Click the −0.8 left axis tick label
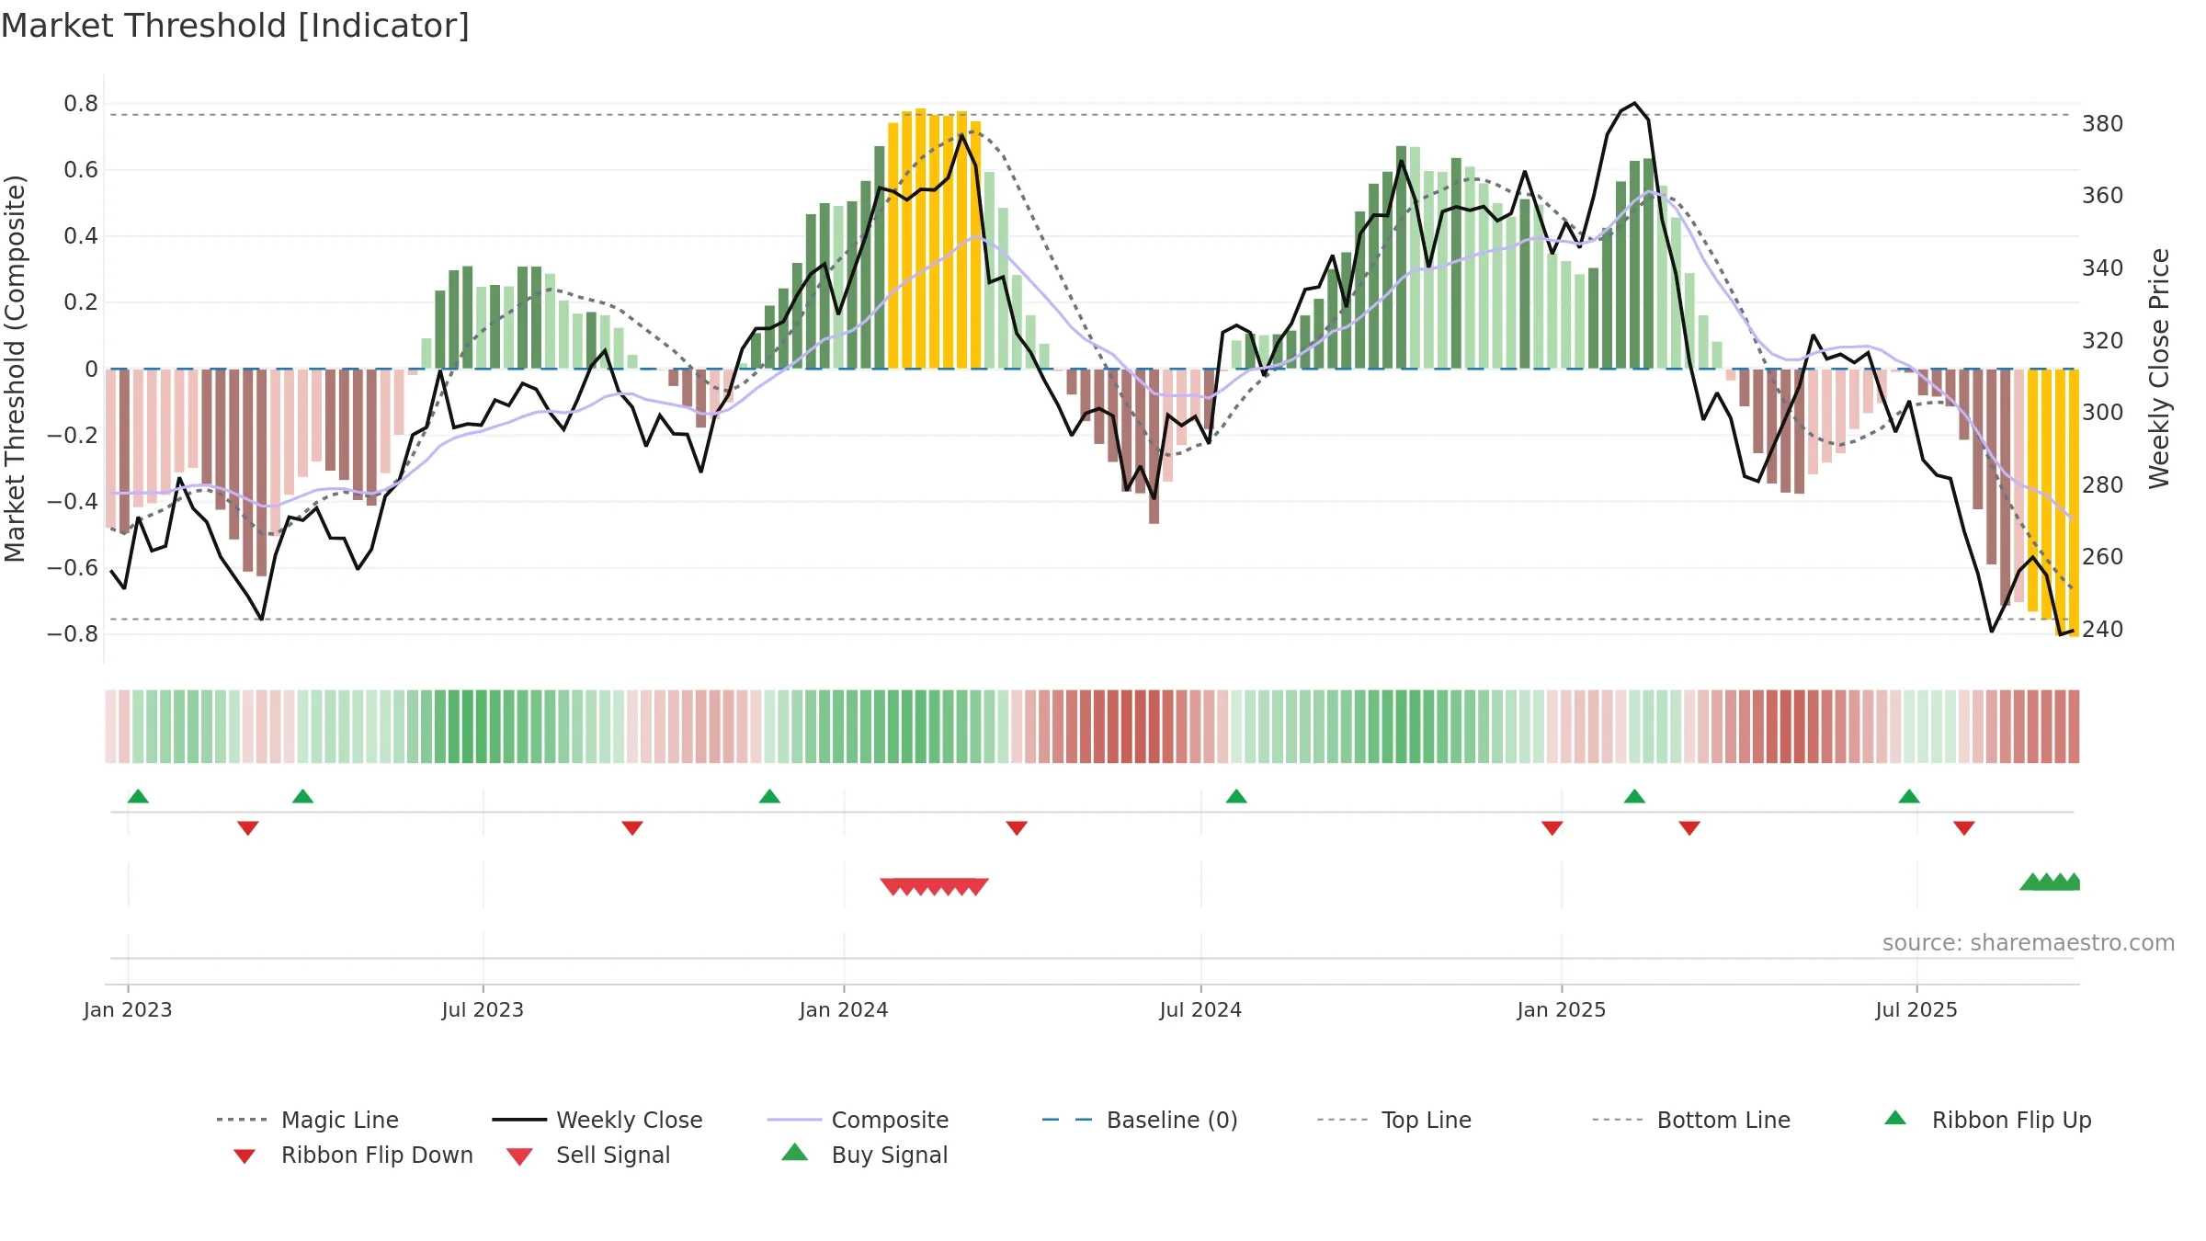The image size is (2206, 1241). tap(73, 634)
